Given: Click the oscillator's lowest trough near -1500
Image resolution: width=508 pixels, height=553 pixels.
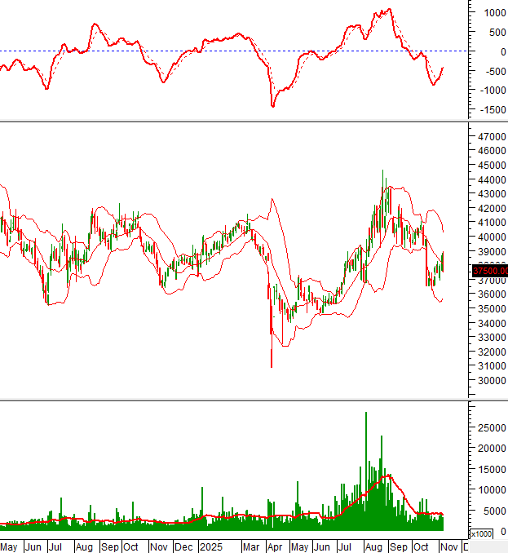Looking at the screenshot, I should (x=272, y=105).
